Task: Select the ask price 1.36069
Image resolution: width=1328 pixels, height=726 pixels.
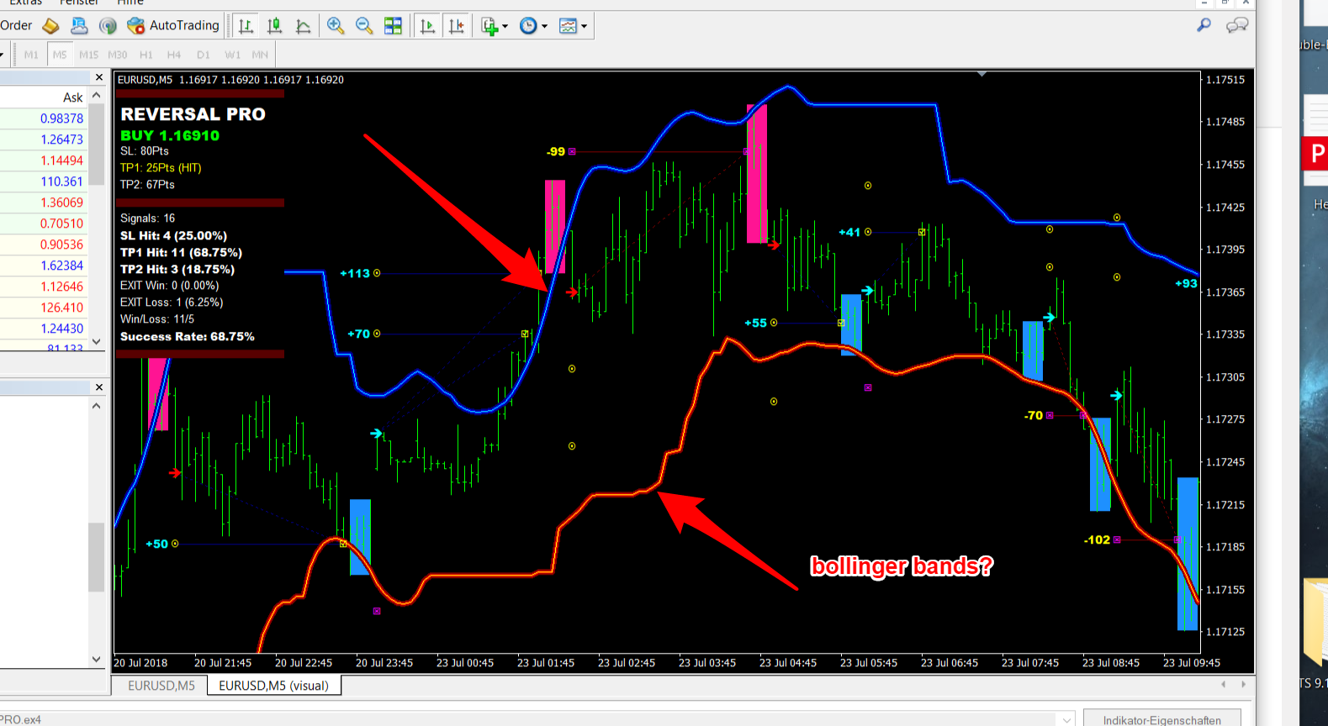Action: coord(61,203)
